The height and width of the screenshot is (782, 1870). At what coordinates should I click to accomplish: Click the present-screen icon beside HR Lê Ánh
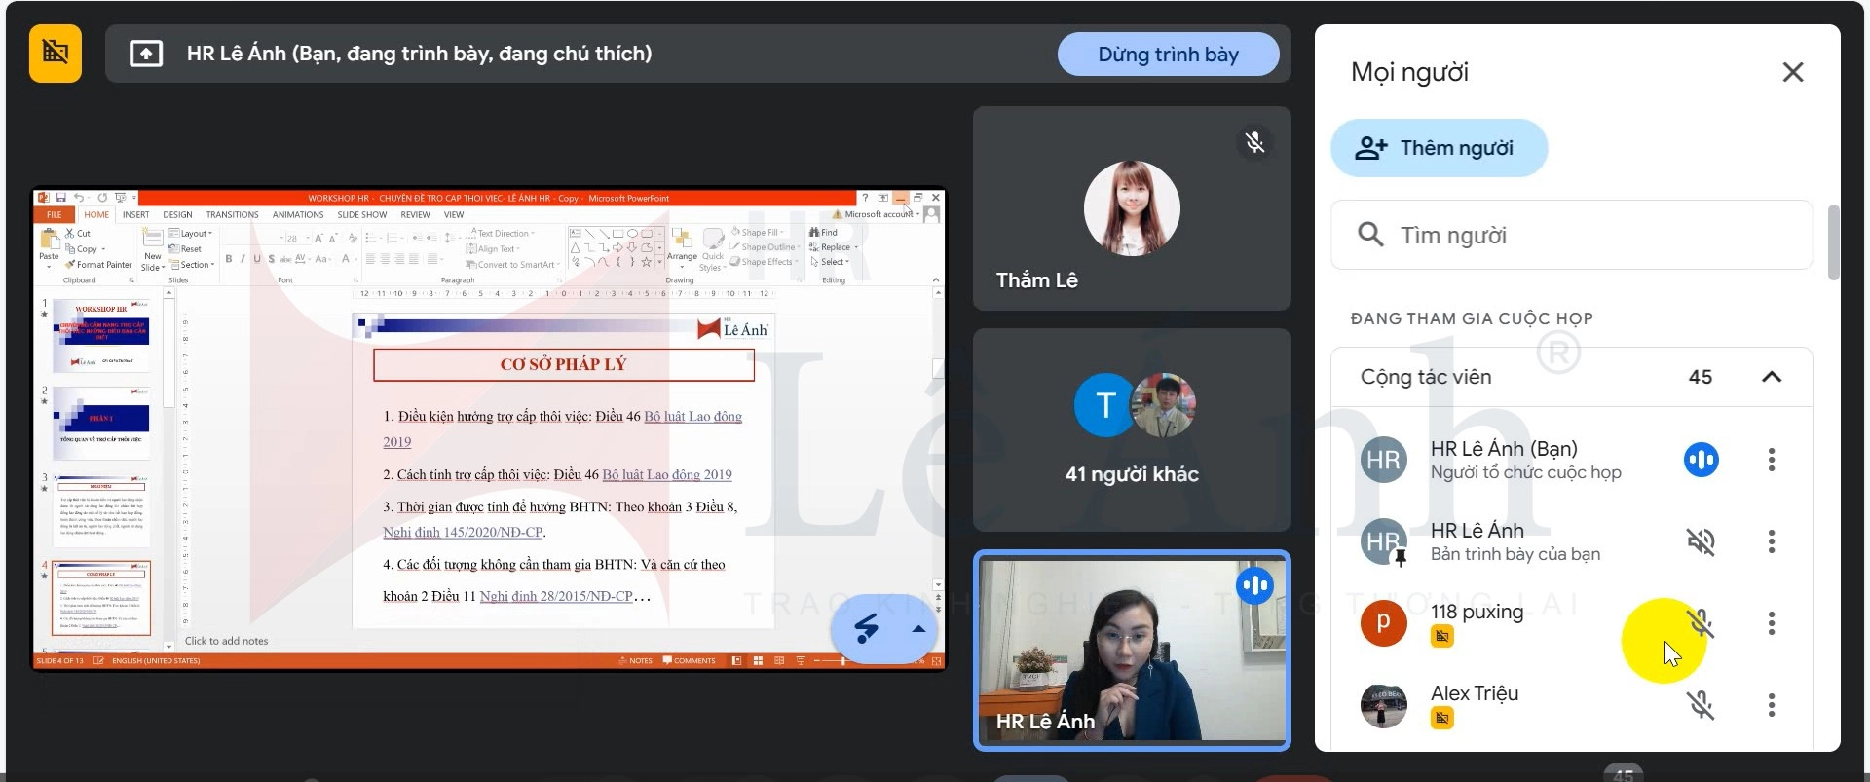tap(146, 54)
